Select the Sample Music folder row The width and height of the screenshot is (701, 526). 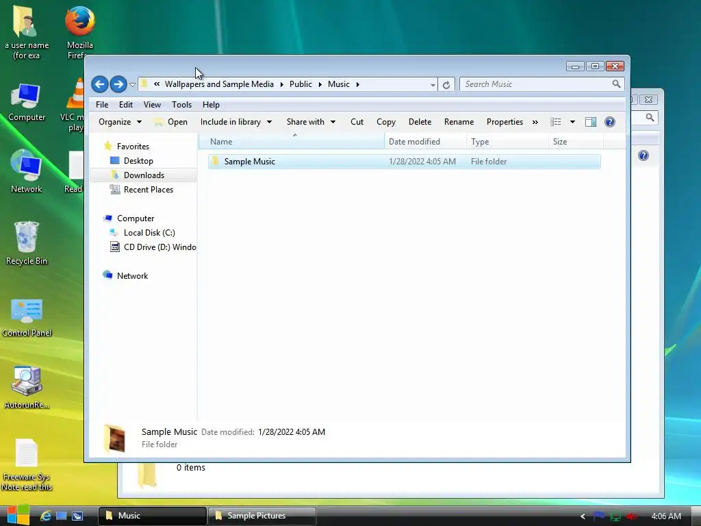click(404, 162)
